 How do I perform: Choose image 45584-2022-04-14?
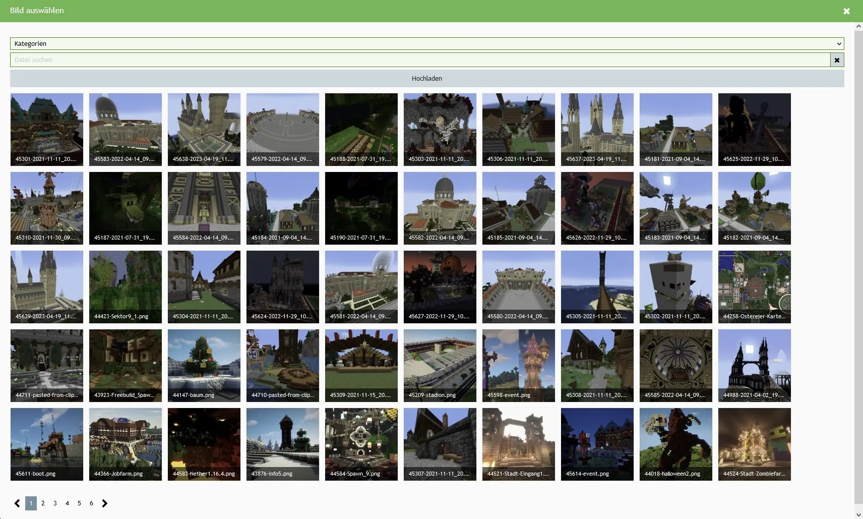pyautogui.click(x=204, y=208)
